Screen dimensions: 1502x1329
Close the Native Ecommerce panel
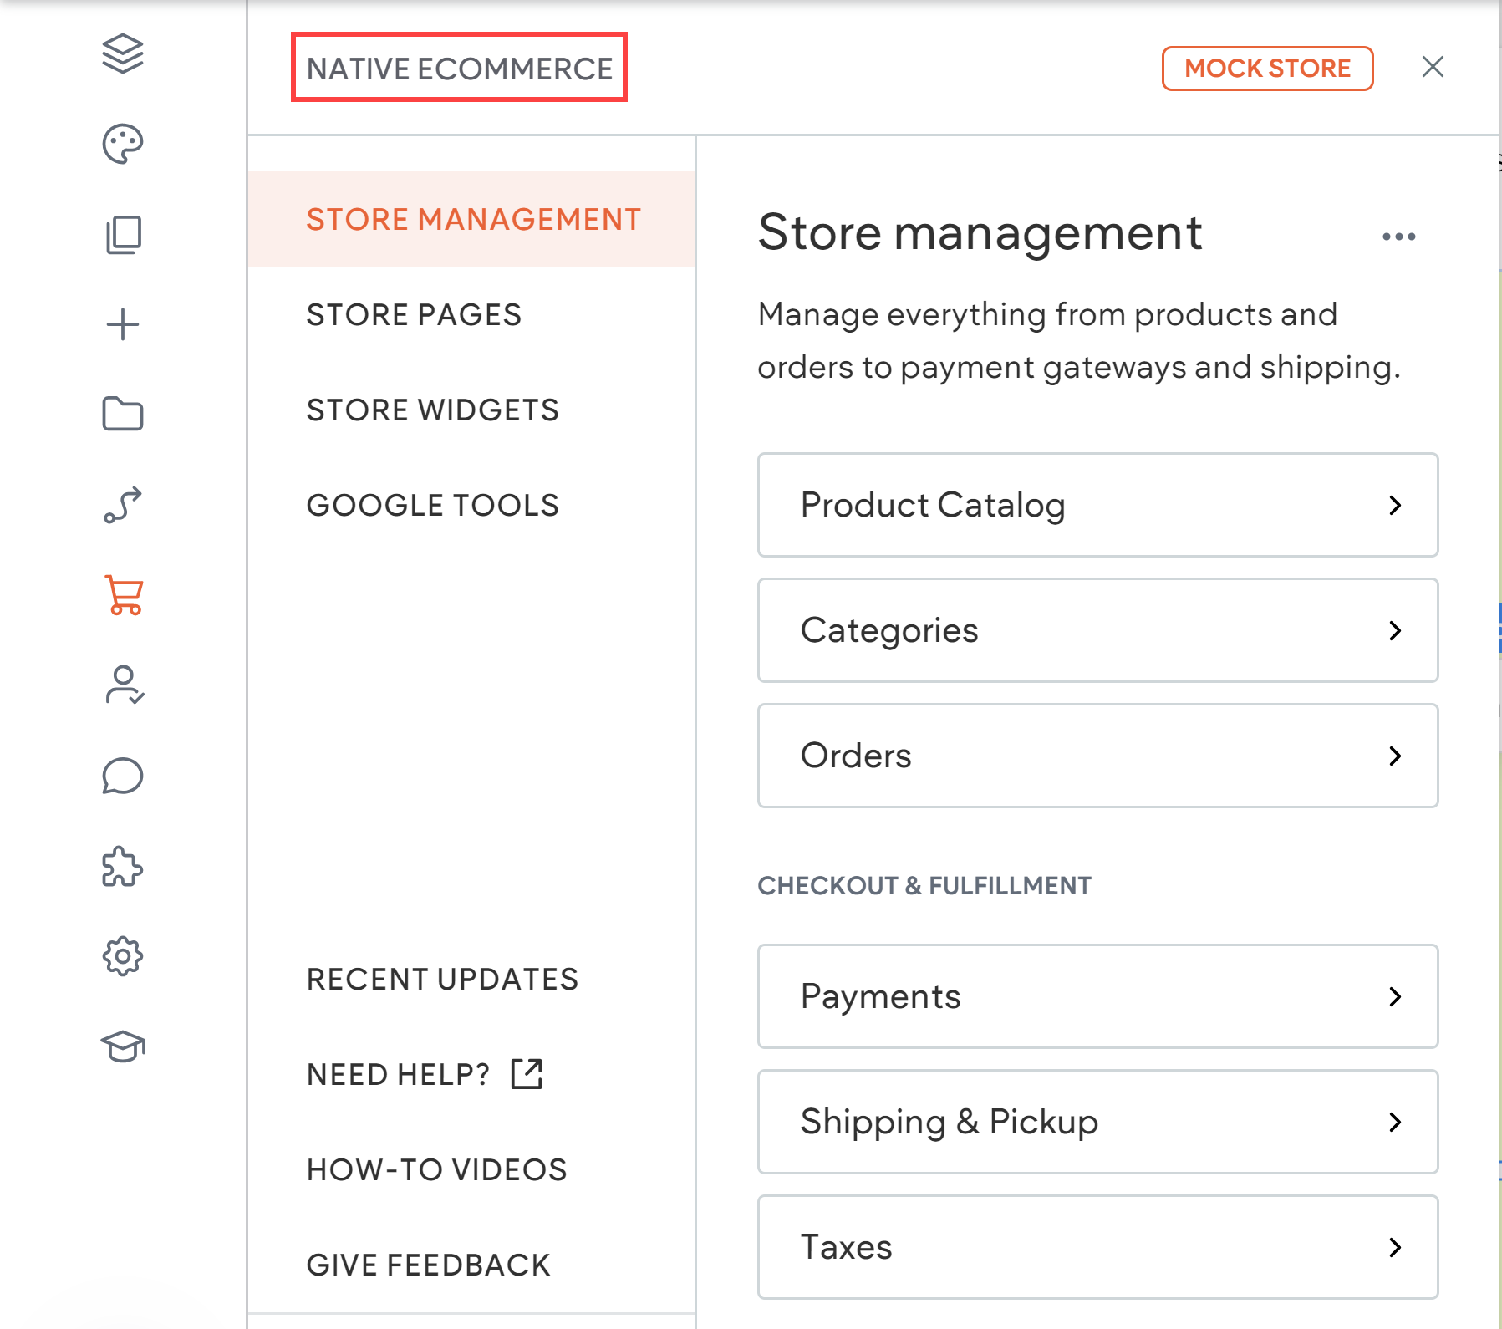tap(1433, 67)
